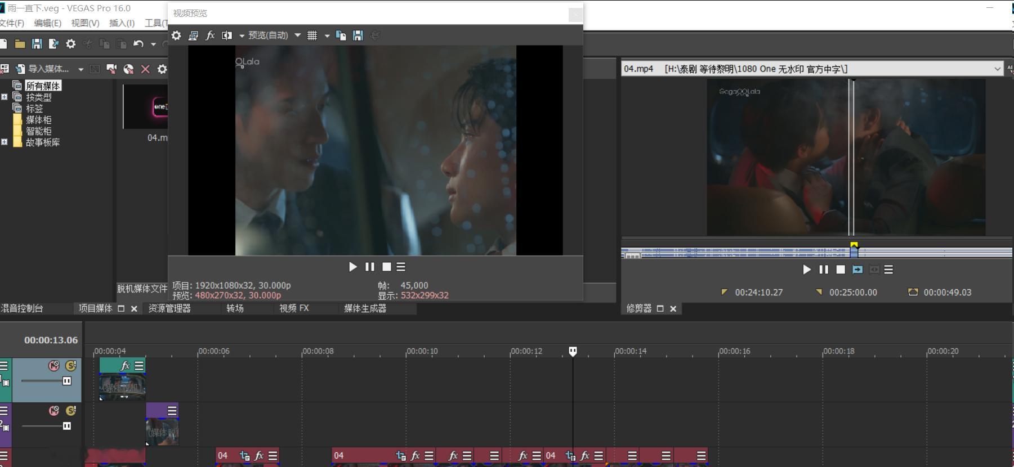Viewport: 1014px width, 467px height.
Task: Click the Video Output FX icon in preview
Action: point(210,35)
